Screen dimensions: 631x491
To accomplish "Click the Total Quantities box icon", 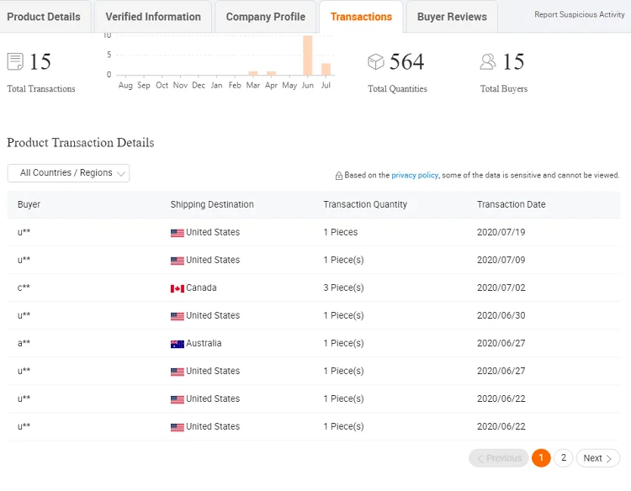I will [x=376, y=61].
